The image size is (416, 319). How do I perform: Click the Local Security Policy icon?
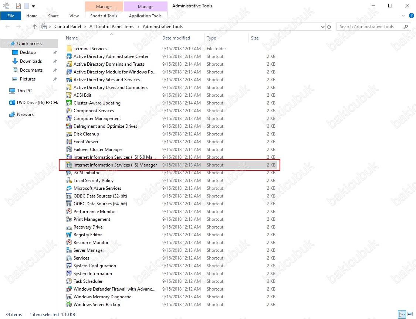69,181
